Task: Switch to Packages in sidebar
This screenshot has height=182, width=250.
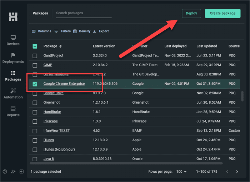Action: tap(13, 76)
